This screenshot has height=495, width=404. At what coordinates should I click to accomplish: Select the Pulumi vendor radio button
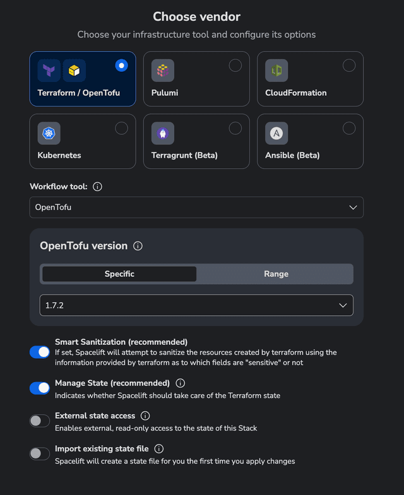235,66
